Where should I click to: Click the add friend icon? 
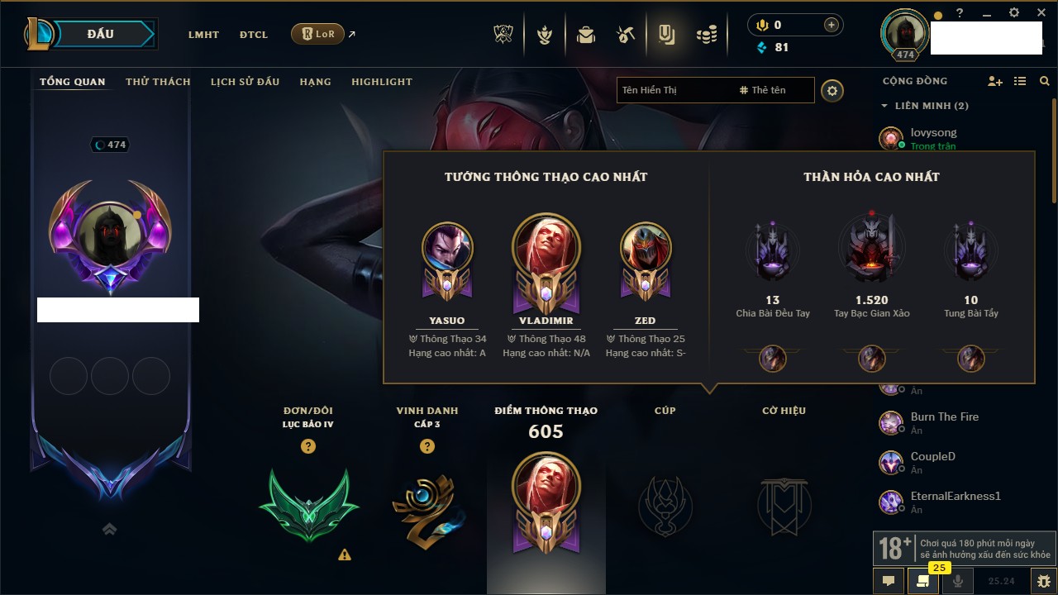(x=995, y=81)
